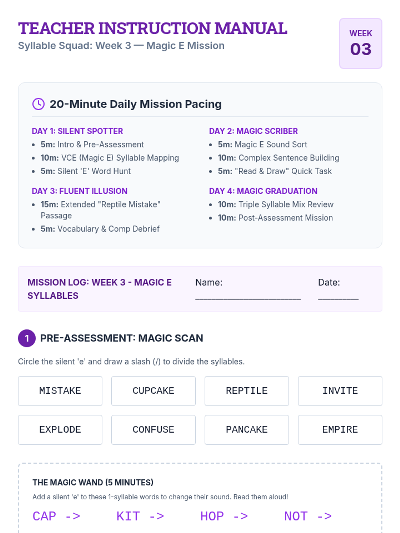This screenshot has height=533, width=400.
Task: Click the 'CAP ->' magic wand word
Action: coord(56,516)
